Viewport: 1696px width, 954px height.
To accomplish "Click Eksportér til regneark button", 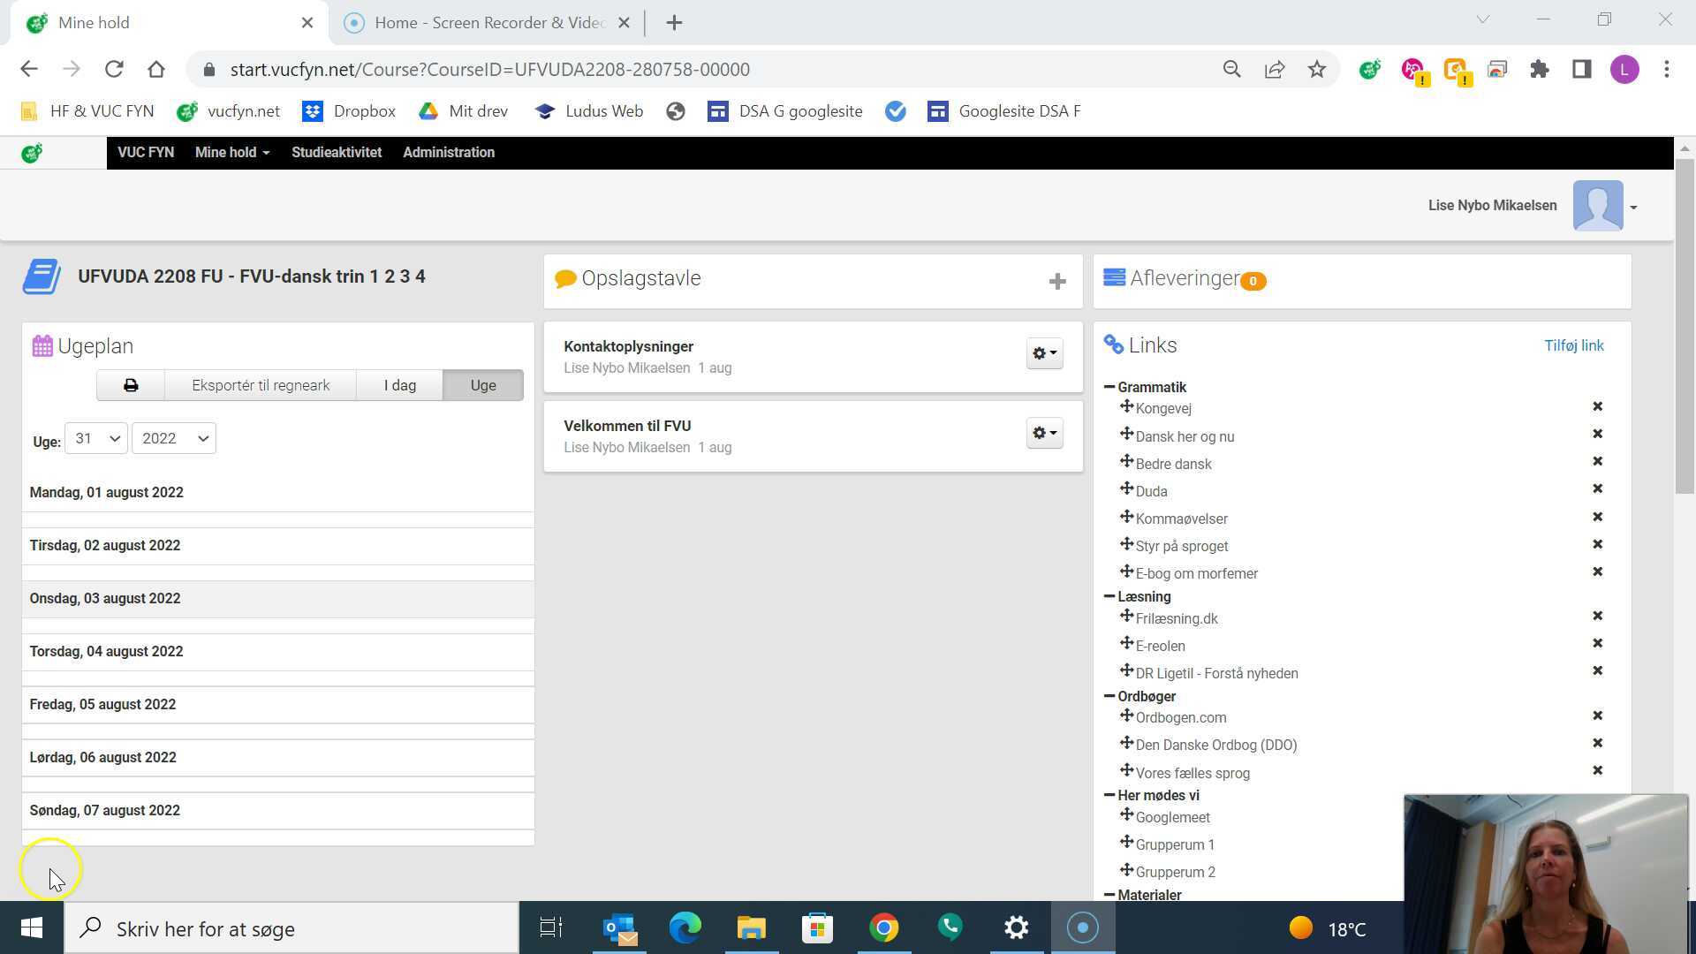I will pyautogui.click(x=261, y=385).
